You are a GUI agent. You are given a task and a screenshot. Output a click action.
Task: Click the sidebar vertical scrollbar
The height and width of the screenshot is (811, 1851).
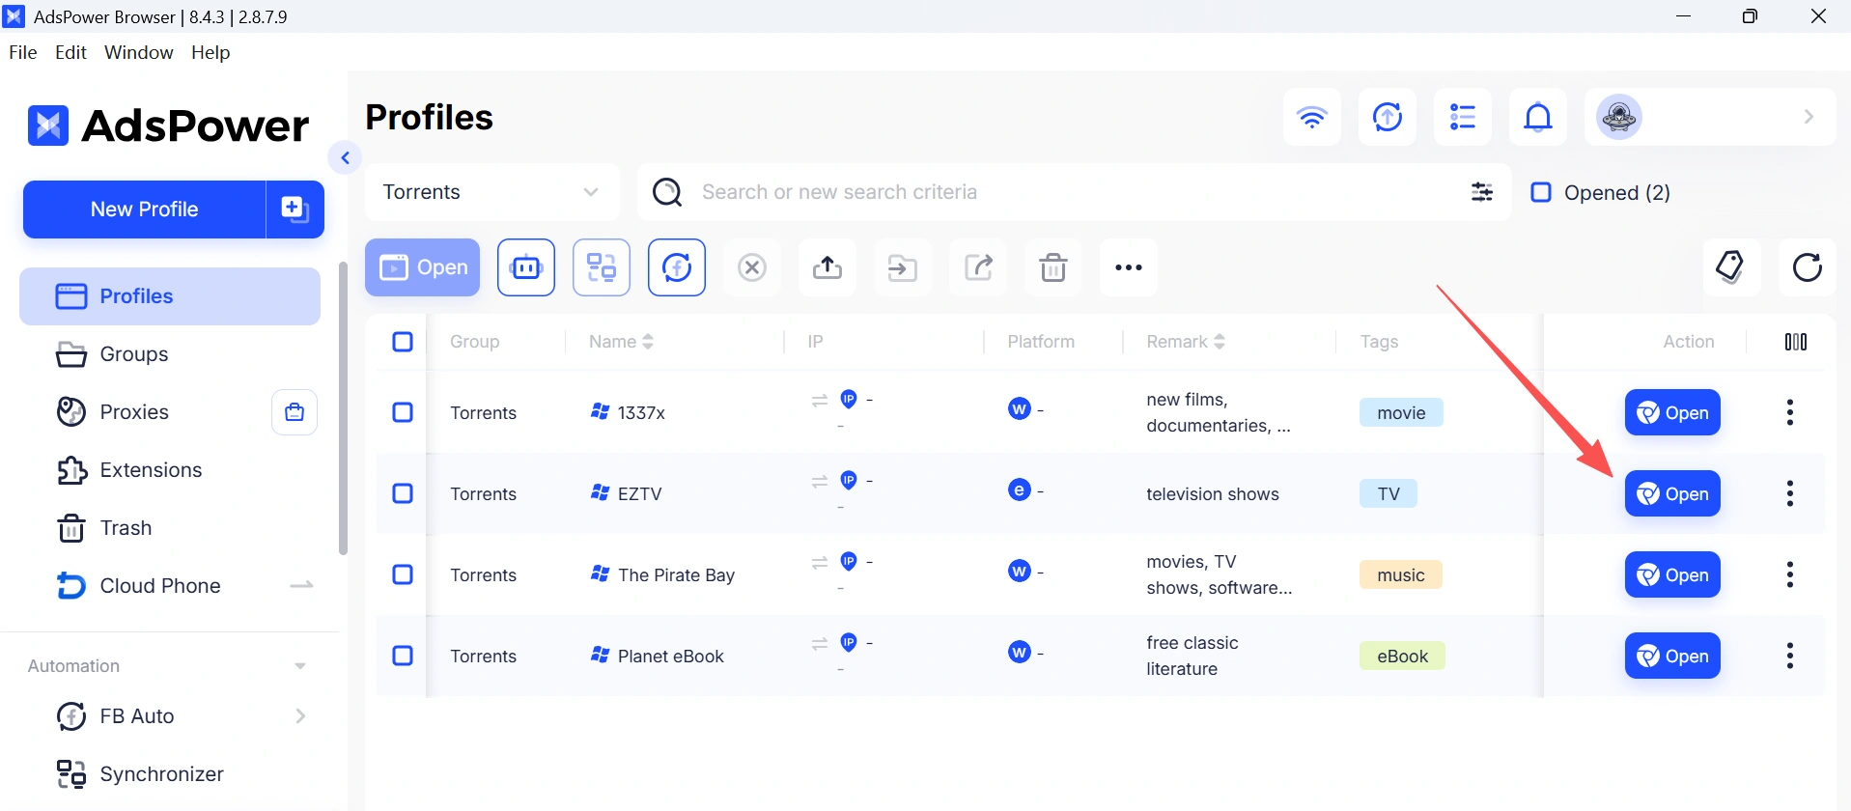343,408
